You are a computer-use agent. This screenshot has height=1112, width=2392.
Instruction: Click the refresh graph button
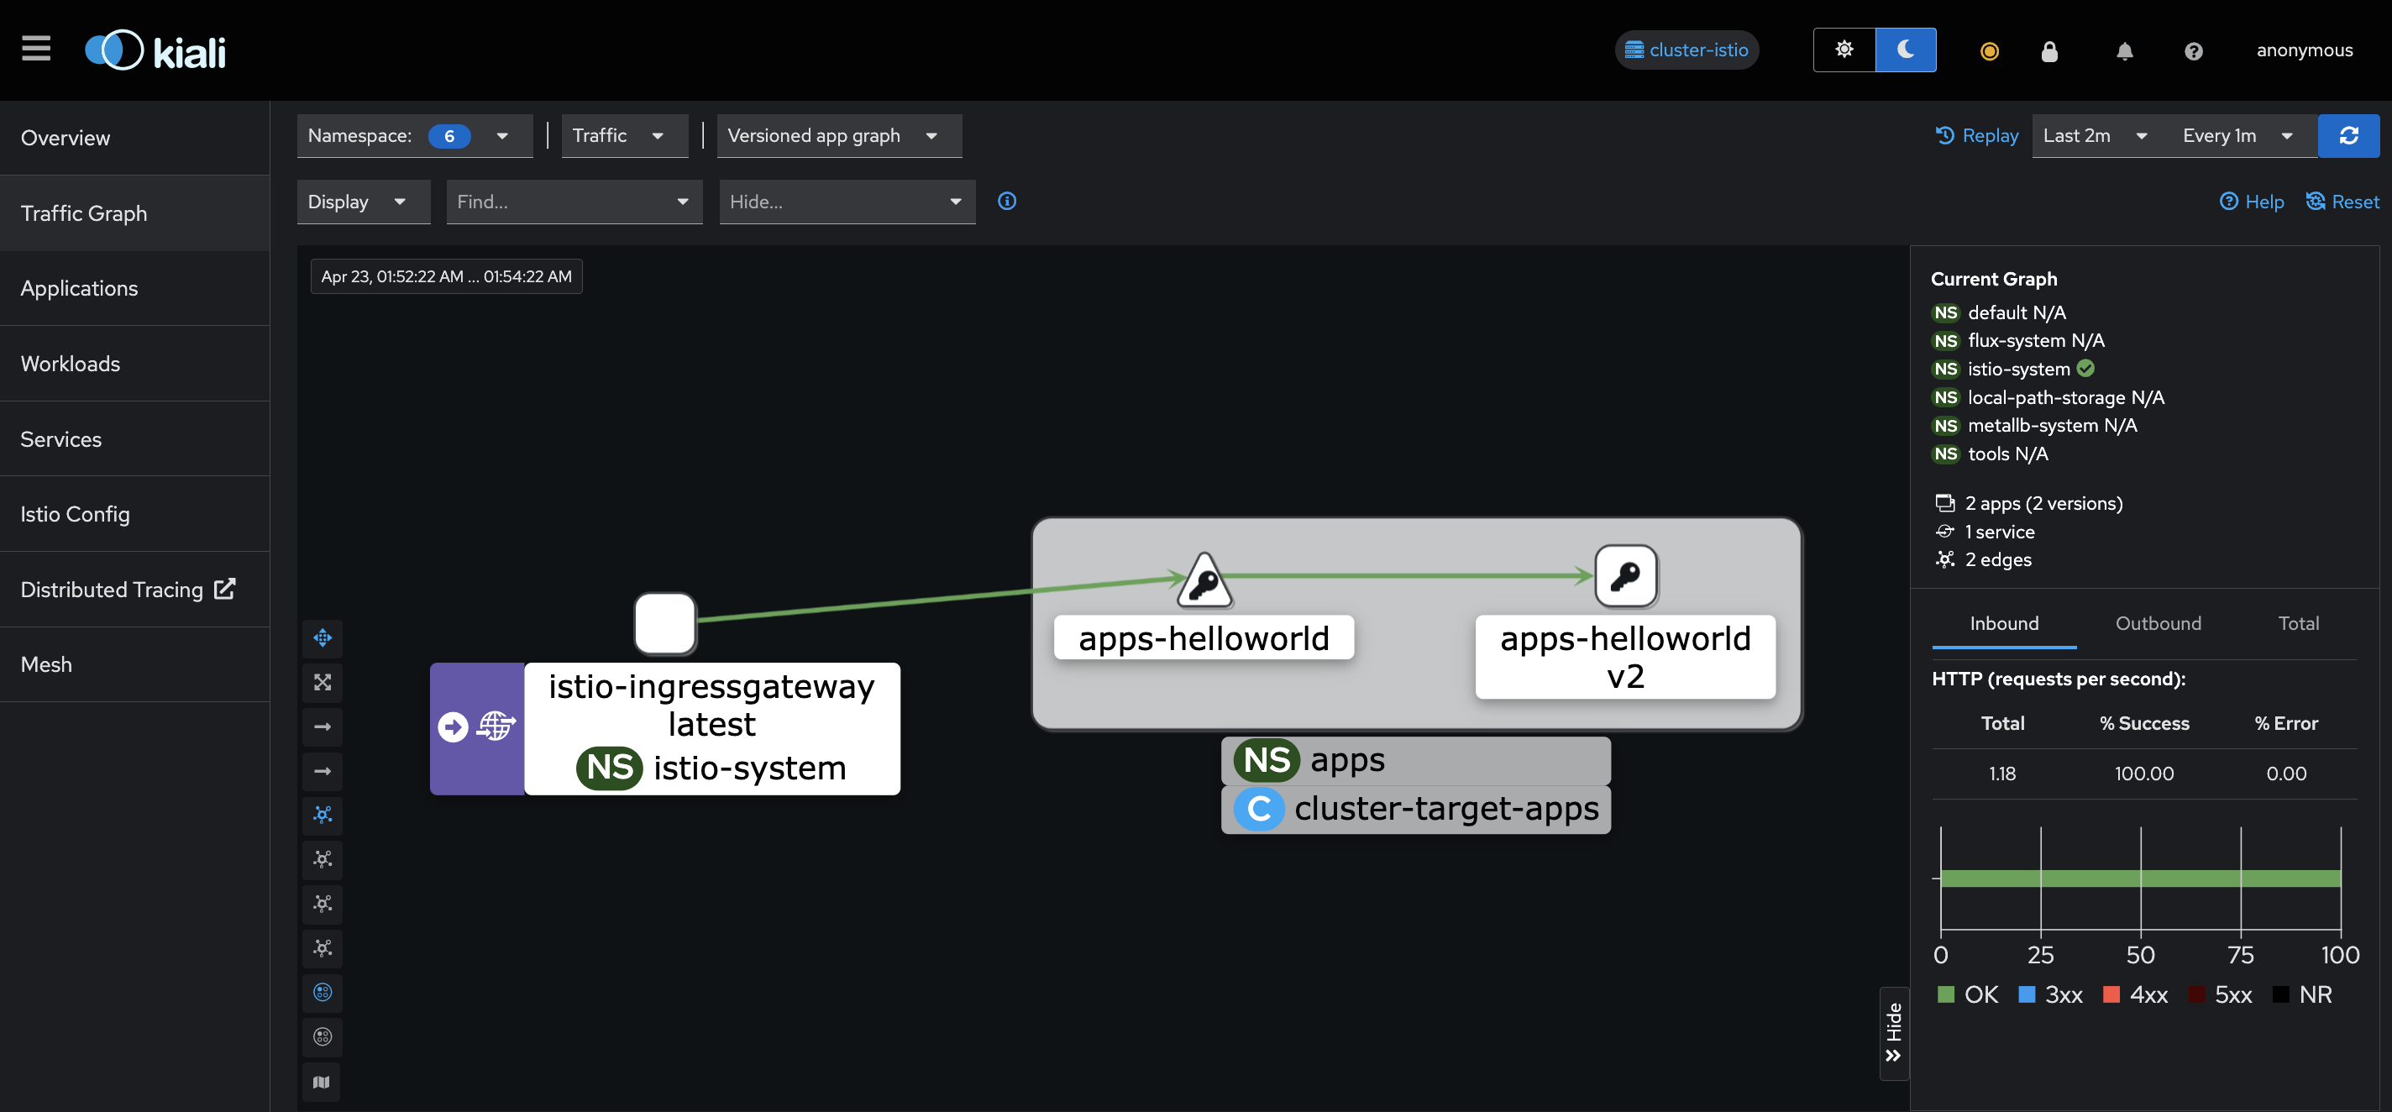pos(2347,135)
